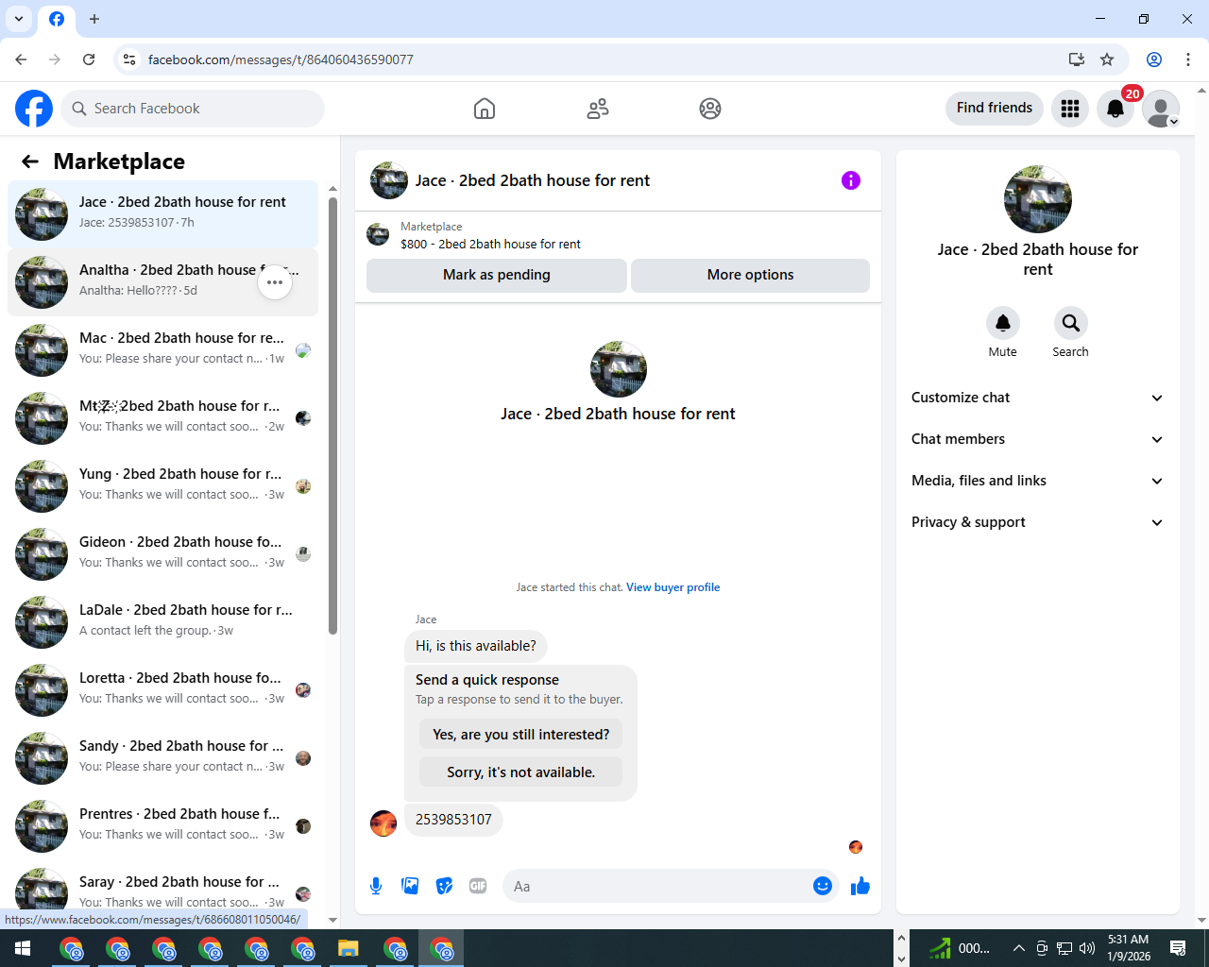Open the Mac conversation in list
Image resolution: width=1209 pixels, height=967 pixels.
(162, 350)
